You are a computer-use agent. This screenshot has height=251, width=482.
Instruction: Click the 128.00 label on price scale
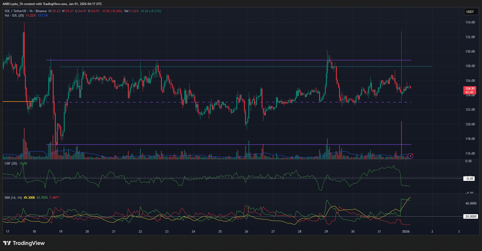coord(470,66)
